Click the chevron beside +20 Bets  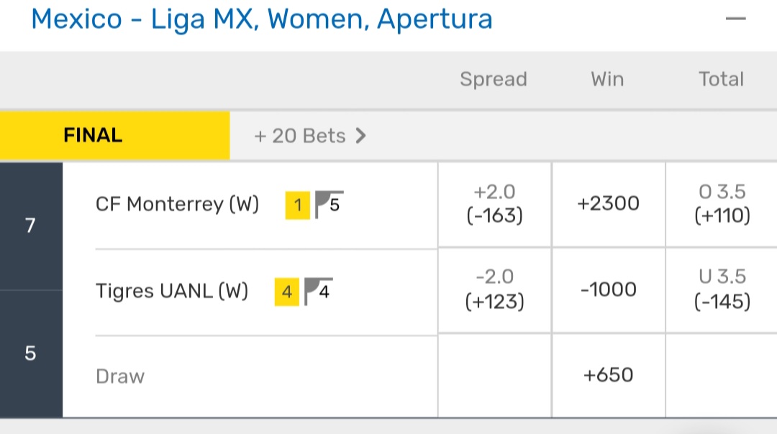[x=361, y=136]
